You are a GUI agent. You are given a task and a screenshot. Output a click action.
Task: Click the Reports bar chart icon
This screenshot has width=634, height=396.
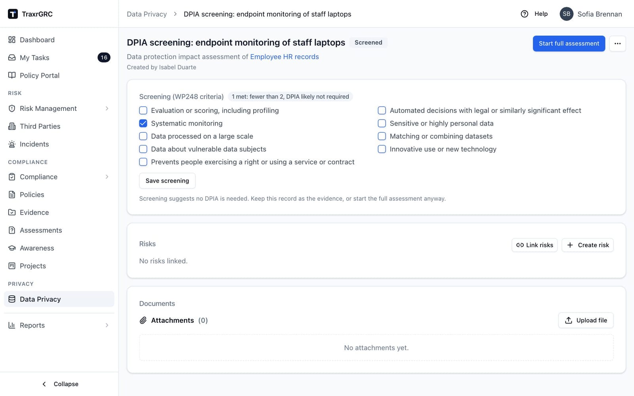(x=12, y=325)
